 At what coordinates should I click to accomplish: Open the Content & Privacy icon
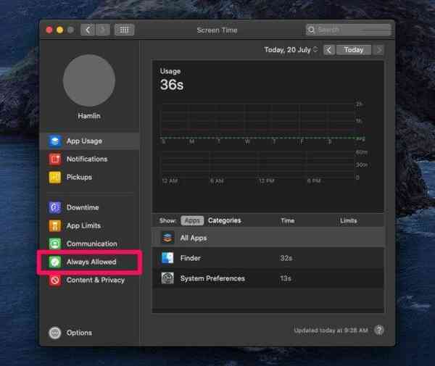tap(55, 280)
